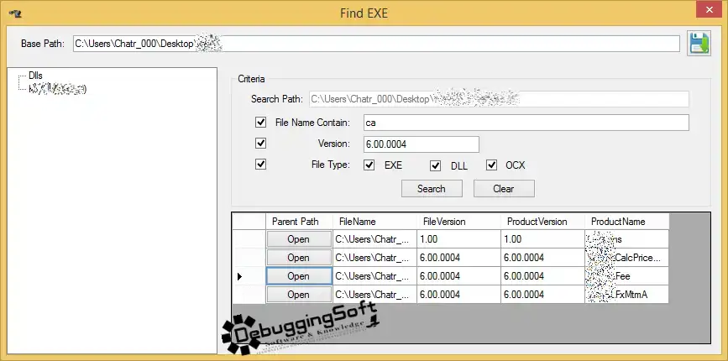Open parent path of the 1.00 version row

[x=298, y=239]
